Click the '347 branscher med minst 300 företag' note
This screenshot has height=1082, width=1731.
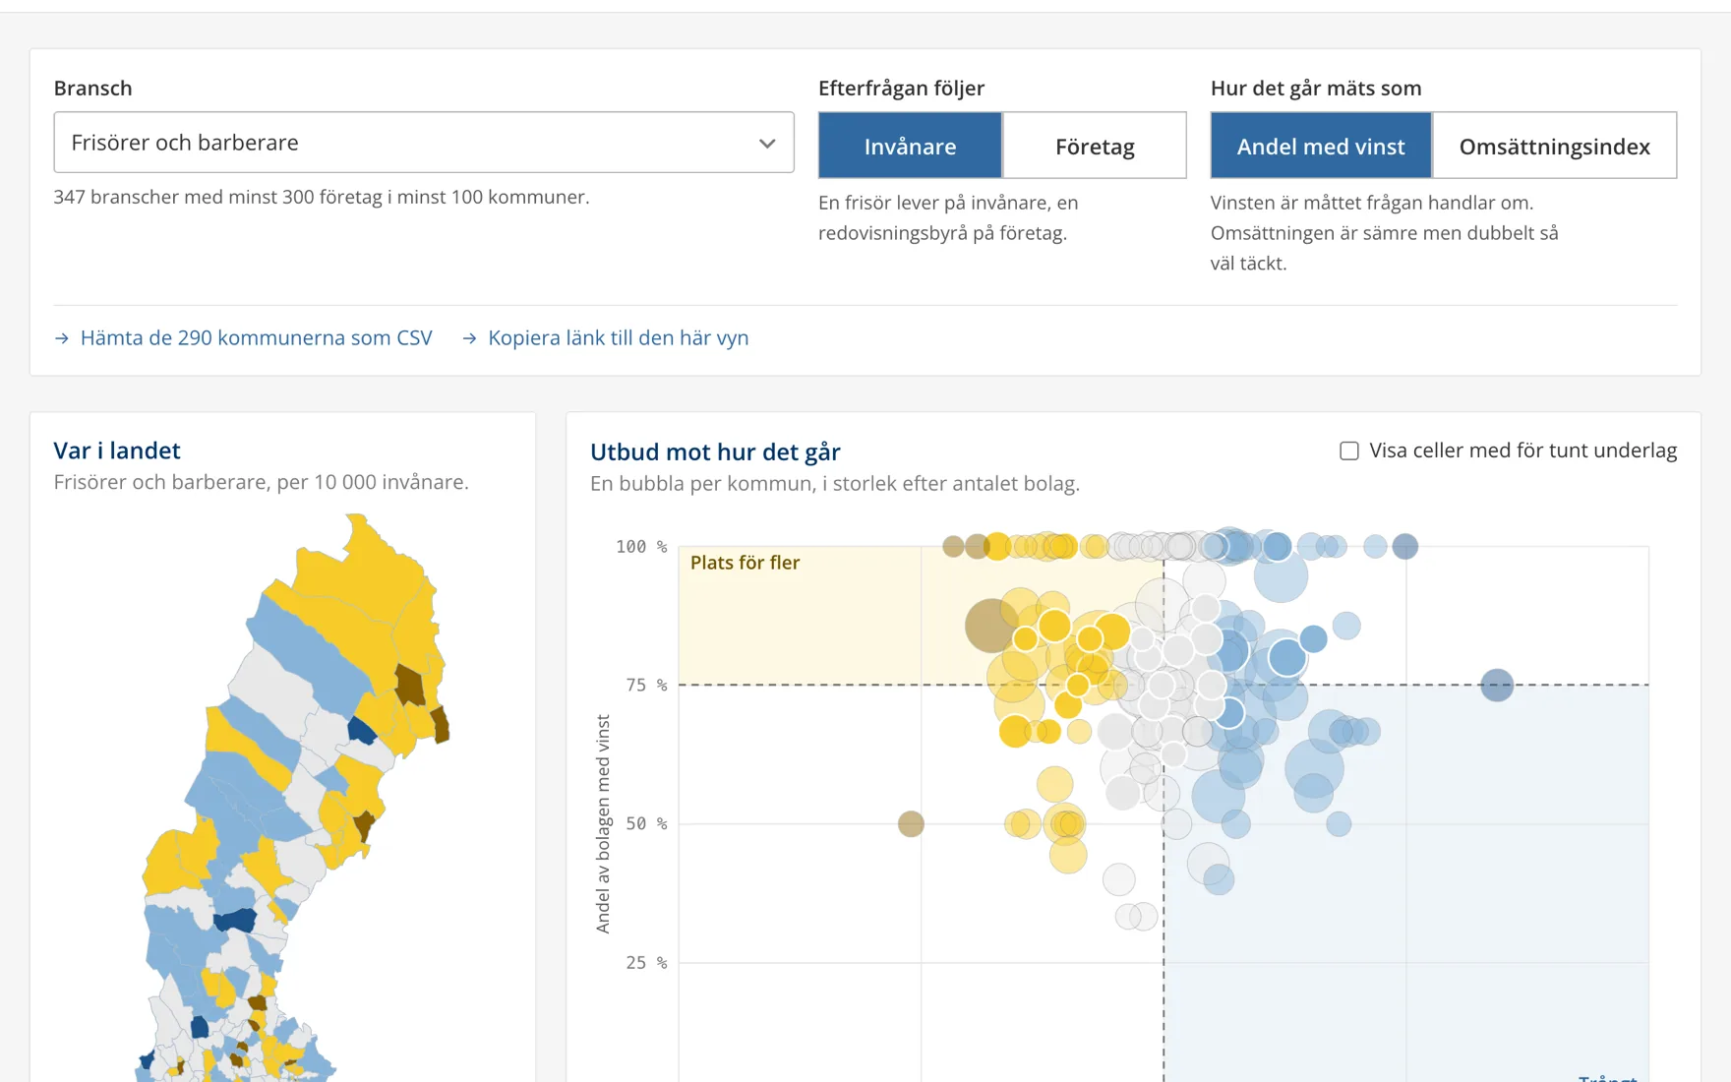click(x=322, y=197)
